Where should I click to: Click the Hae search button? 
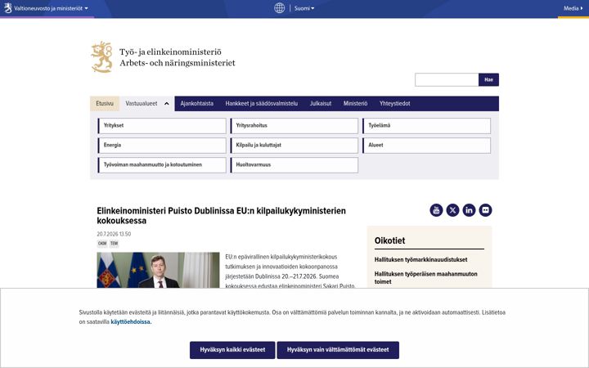point(488,79)
